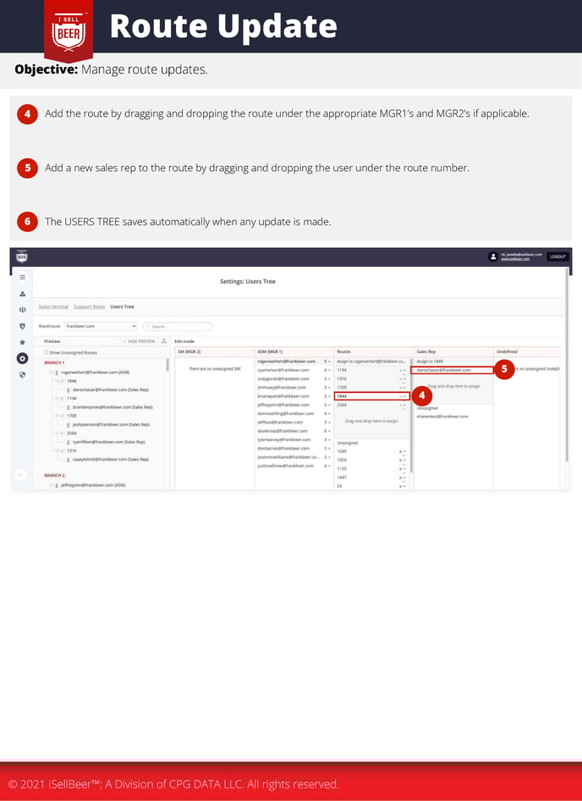Image resolution: width=582 pixels, height=801 pixels.
Task: Click the org hierarchy icon in the sidebar
Action: 22,293
